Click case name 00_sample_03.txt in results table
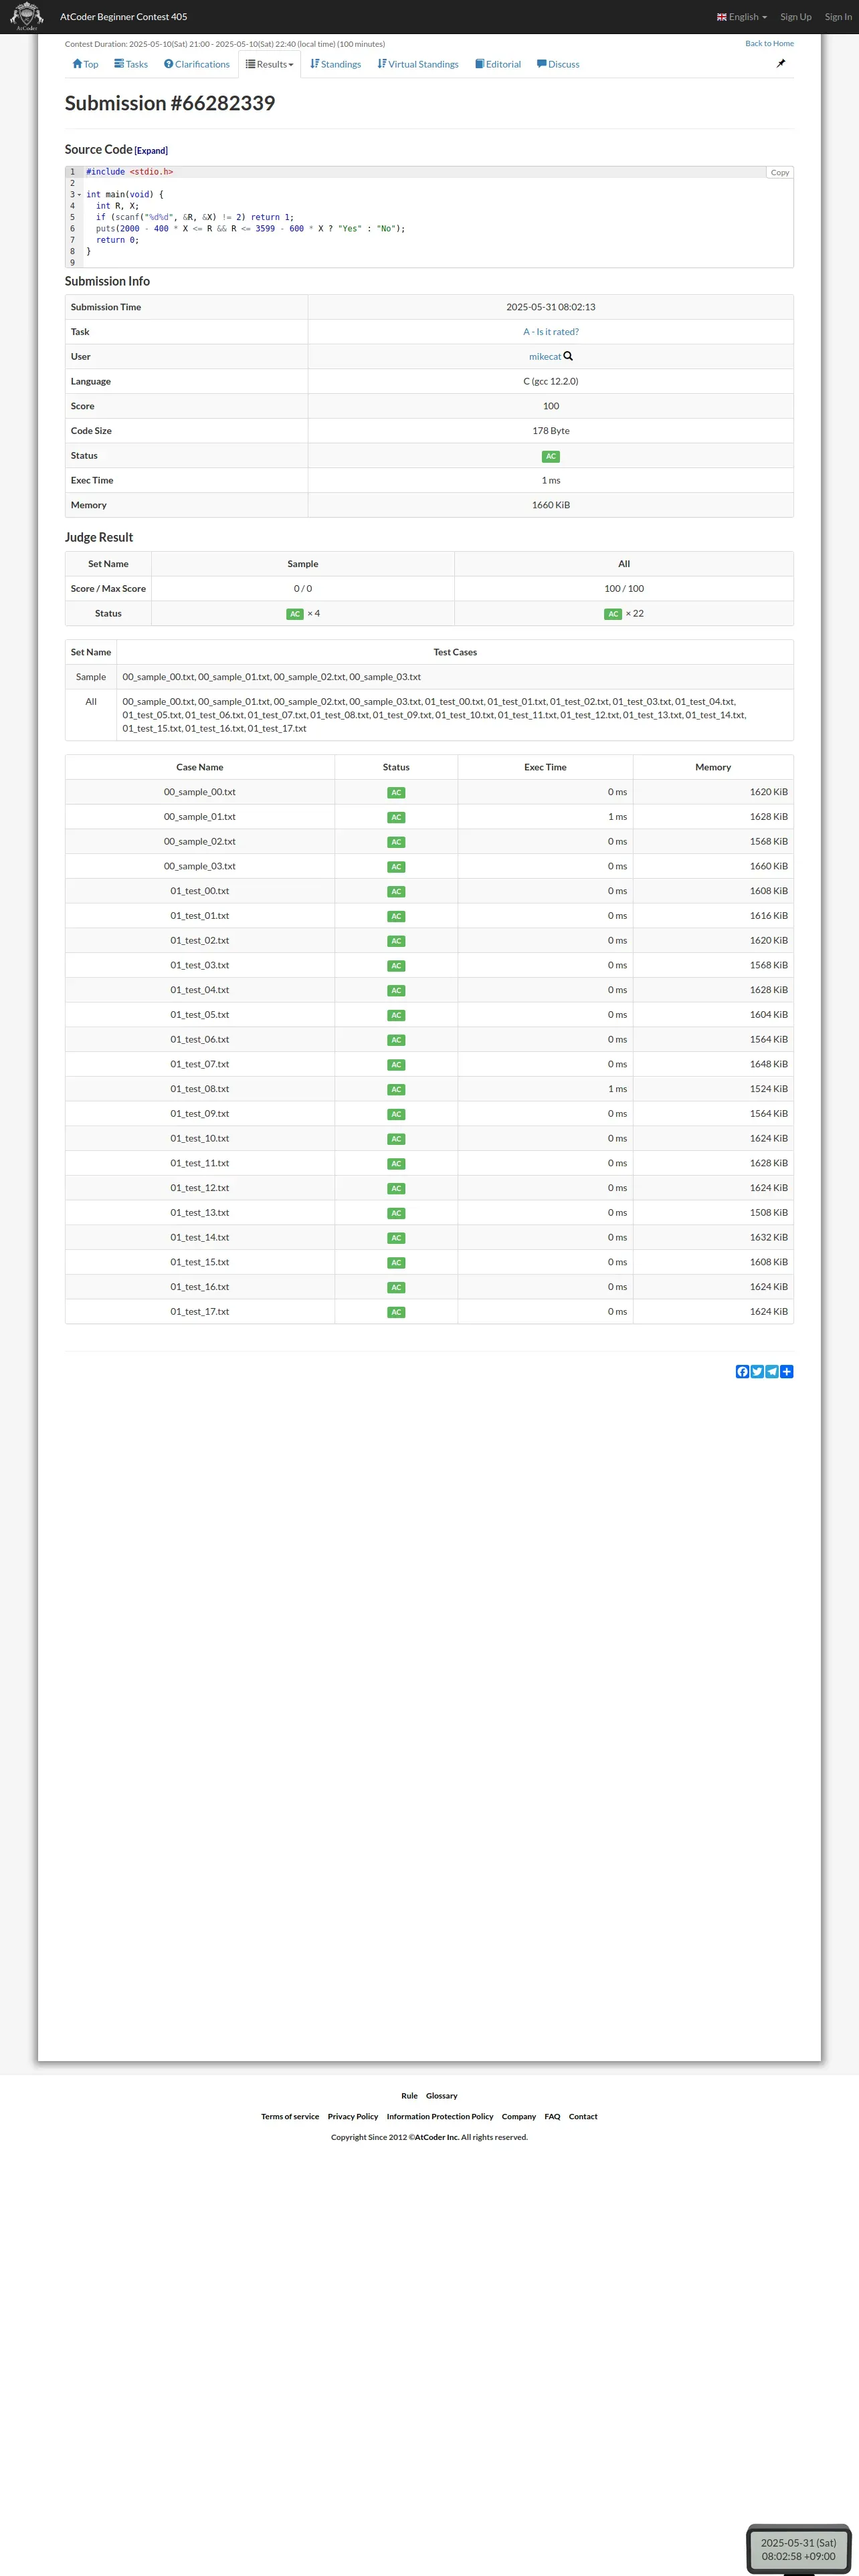Screen dimensions: 859x2576 click(x=200, y=866)
